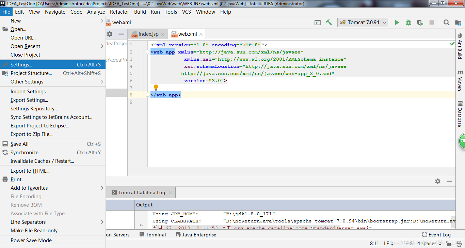Run with Coverage shield icon
The image size is (465, 248).
420,22
